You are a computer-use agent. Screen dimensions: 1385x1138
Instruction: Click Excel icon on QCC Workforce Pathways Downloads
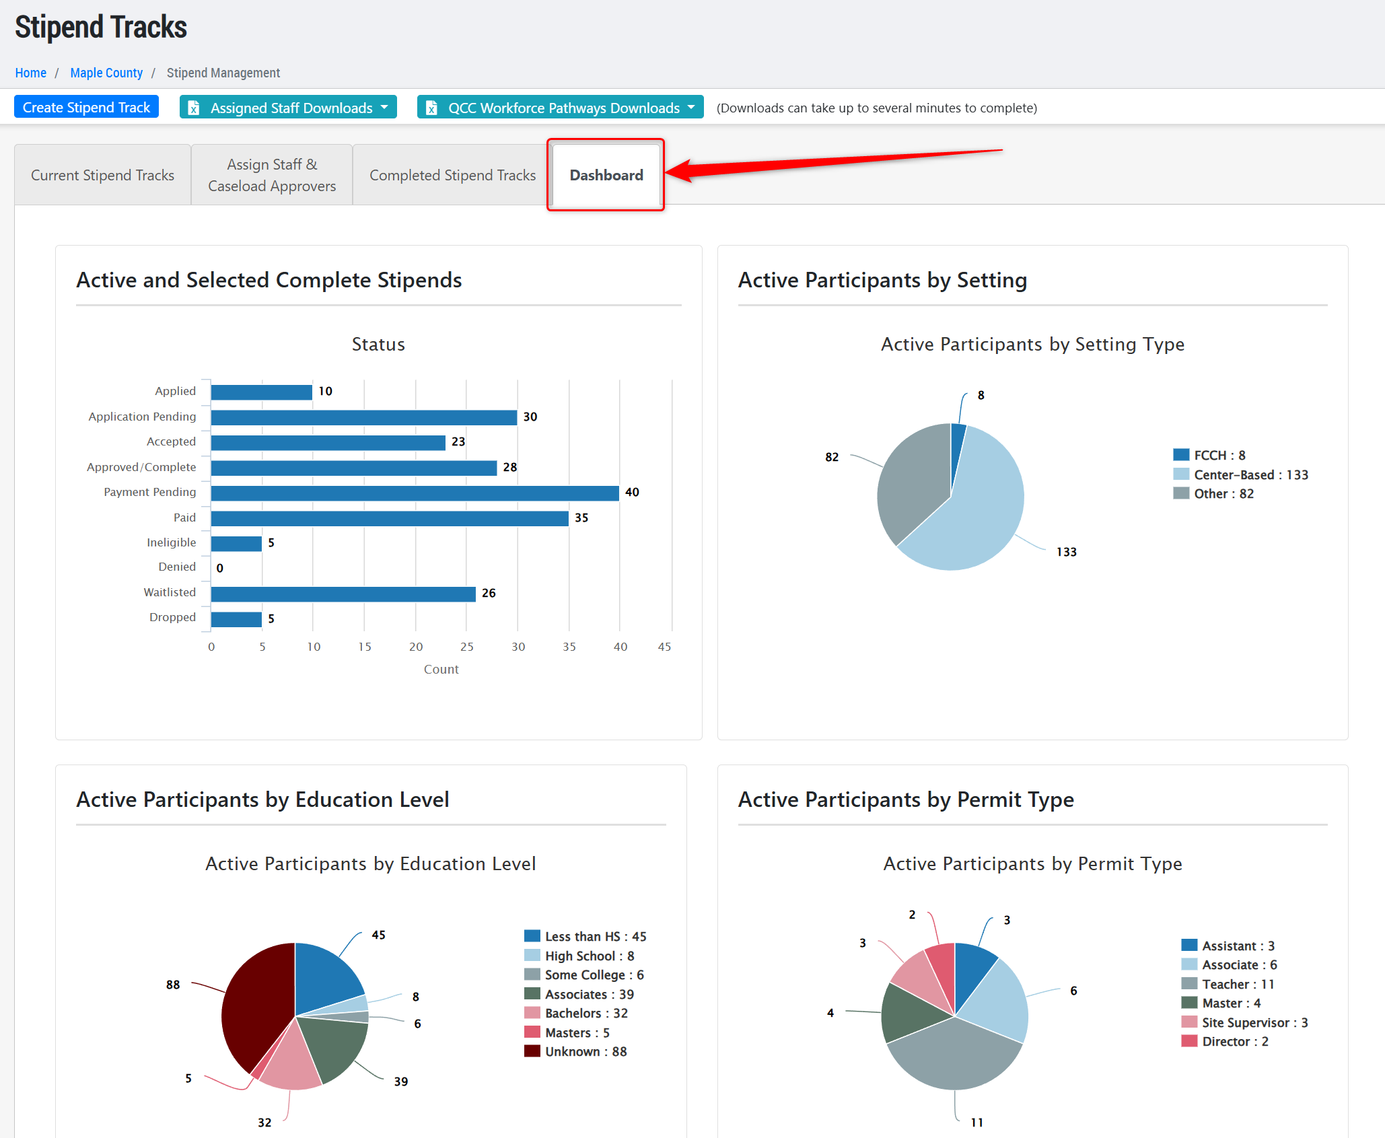coord(431,108)
